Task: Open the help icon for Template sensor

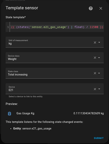Action: [x=91, y=8]
